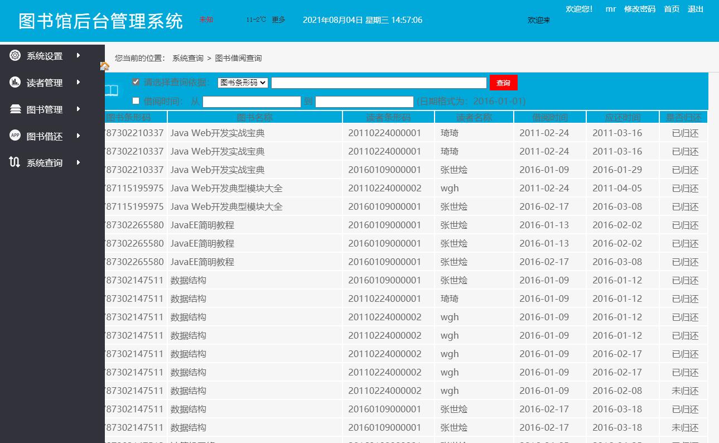Open the 首页 menu item
Image resolution: width=719 pixels, height=443 pixels.
pyautogui.click(x=671, y=9)
